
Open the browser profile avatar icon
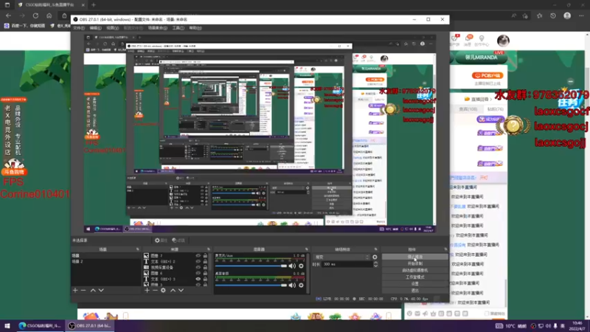(x=567, y=15)
